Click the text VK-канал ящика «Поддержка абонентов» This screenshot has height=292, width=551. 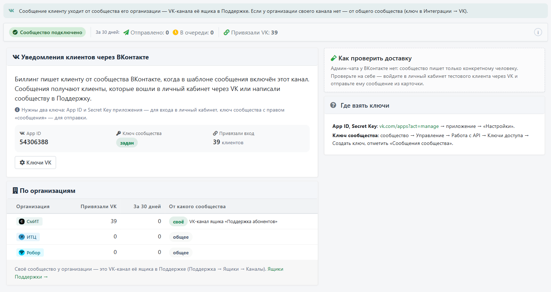pyautogui.click(x=233, y=221)
